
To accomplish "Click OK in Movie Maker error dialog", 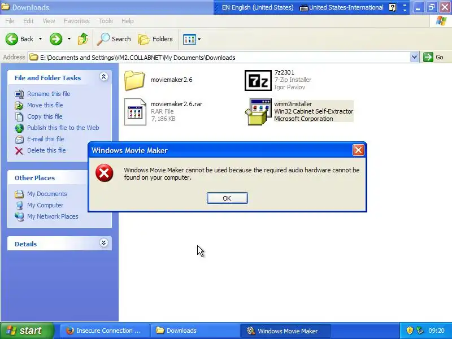I will [x=227, y=198].
